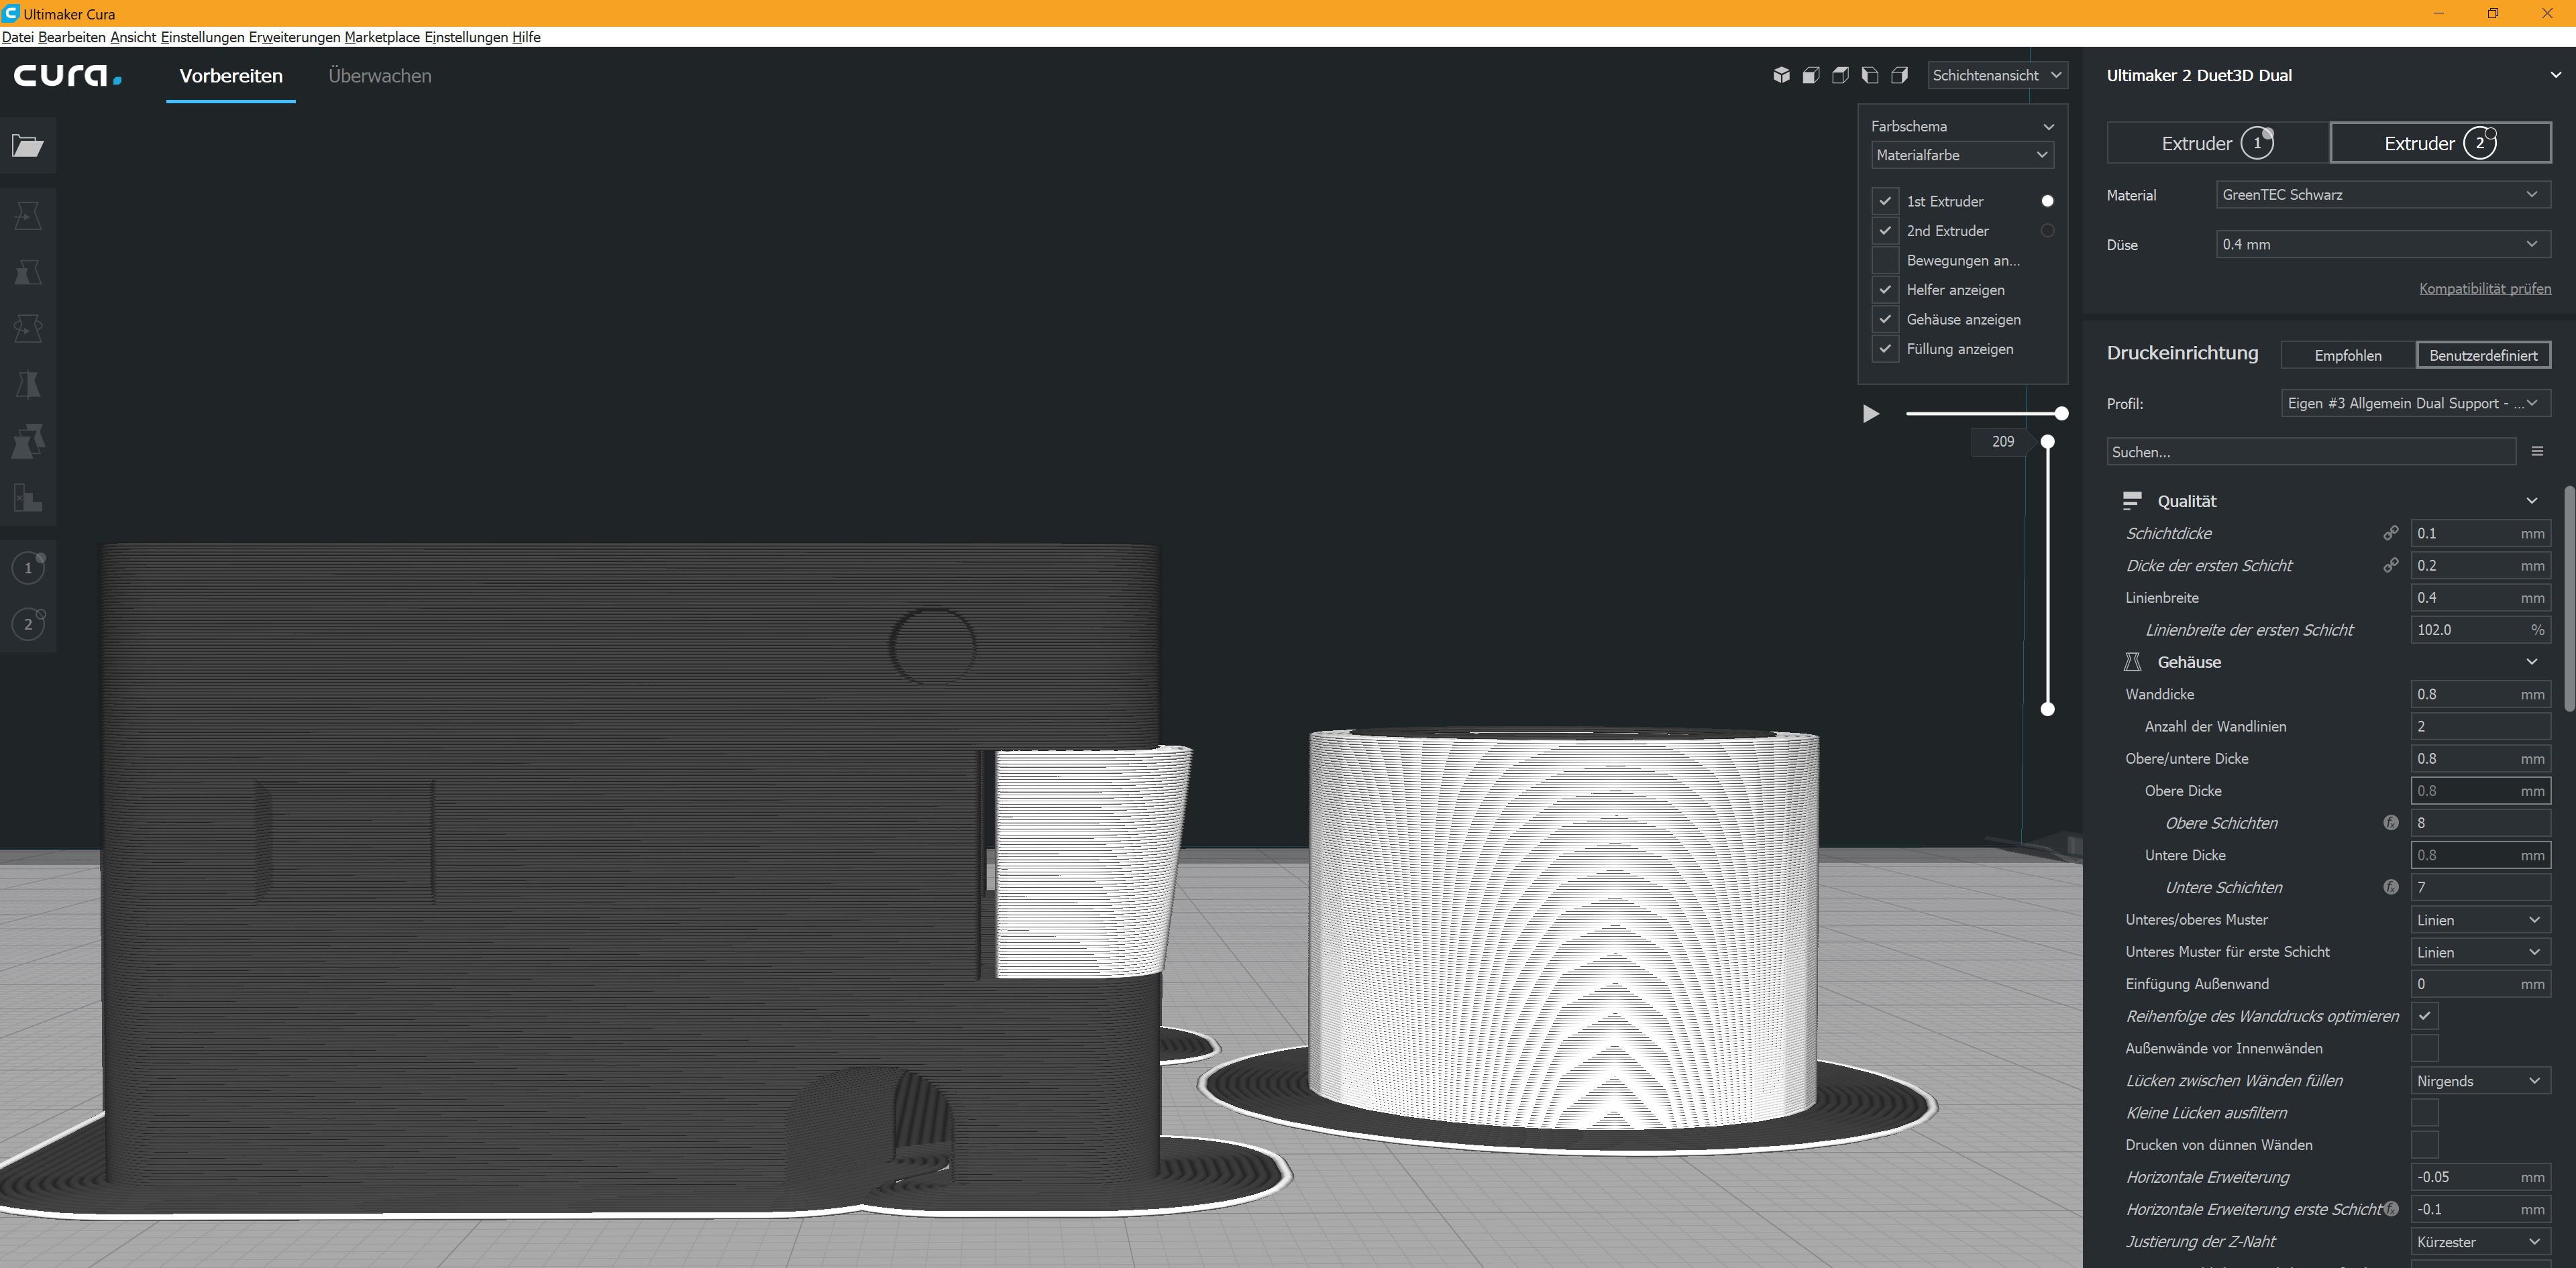Collapse the Qualität settings section

click(x=2531, y=502)
